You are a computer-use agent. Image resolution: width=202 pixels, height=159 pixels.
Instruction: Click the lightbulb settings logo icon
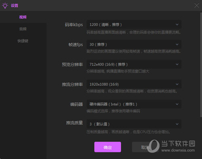pos(5,6)
